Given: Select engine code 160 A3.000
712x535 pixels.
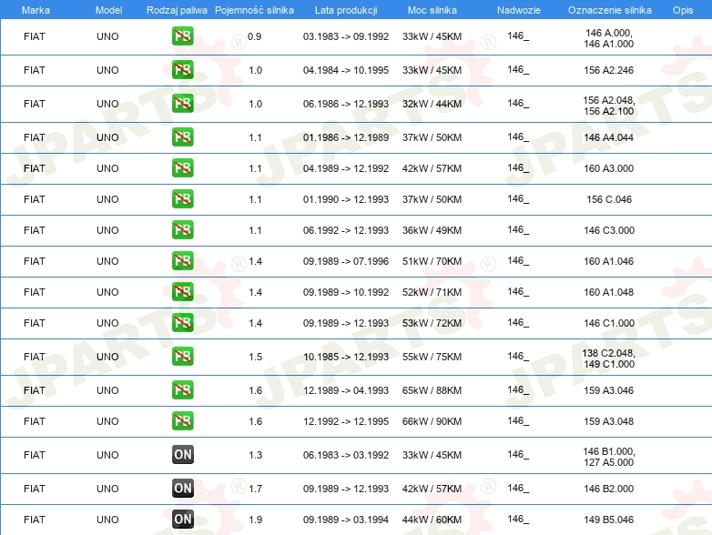Looking at the screenshot, I should 609,168.
